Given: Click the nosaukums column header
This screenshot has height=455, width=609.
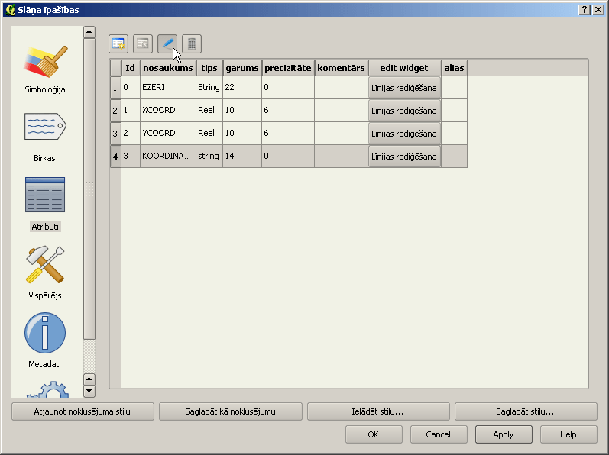Looking at the screenshot, I should [168, 68].
